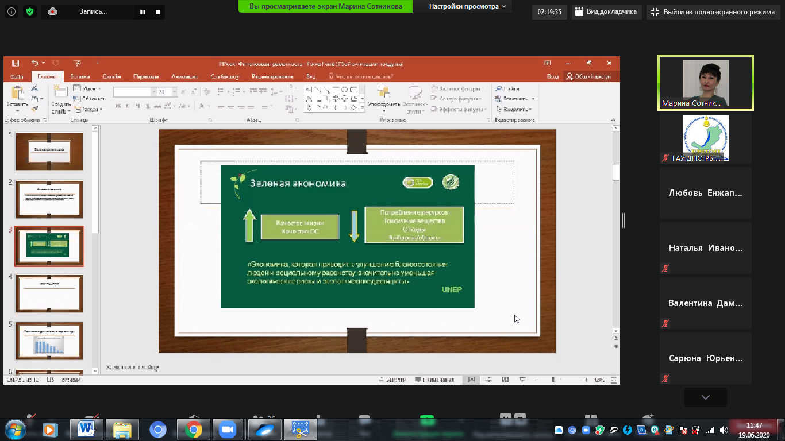Open the Вид ribbon tab
Viewport: 785px width, 441px height.
point(311,76)
